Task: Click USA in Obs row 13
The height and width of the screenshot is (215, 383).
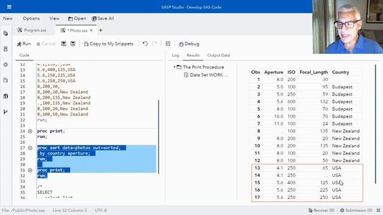Action: 336,168
